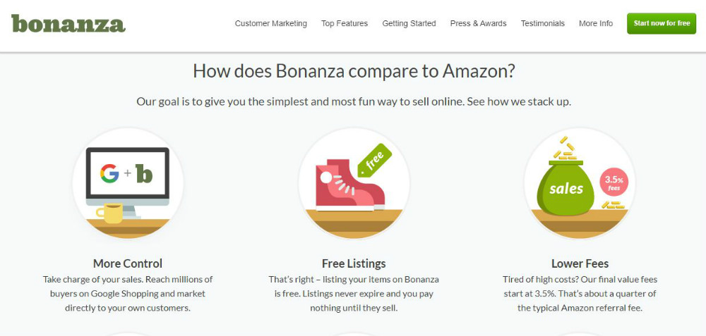View the Testimonials page
The width and height of the screenshot is (706, 336).
(x=543, y=23)
